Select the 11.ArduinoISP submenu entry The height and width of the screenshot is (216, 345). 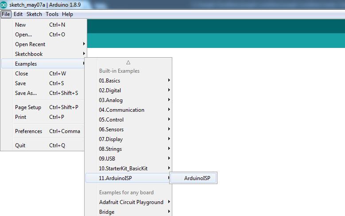128,178
